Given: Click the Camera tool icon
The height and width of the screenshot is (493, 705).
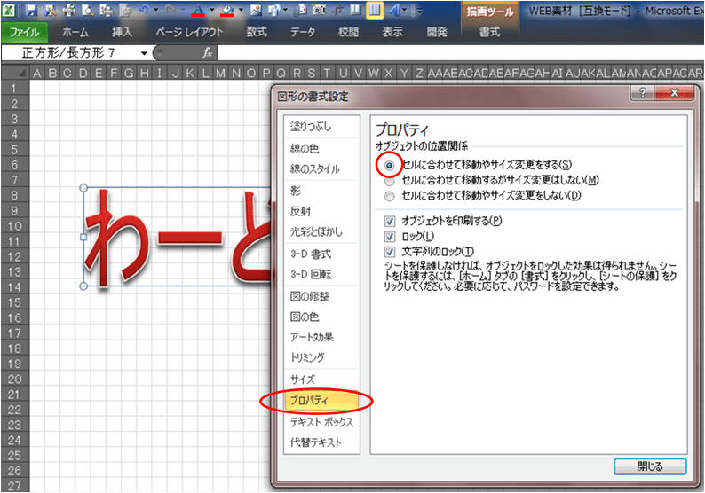Looking at the screenshot, I should coord(319,11).
